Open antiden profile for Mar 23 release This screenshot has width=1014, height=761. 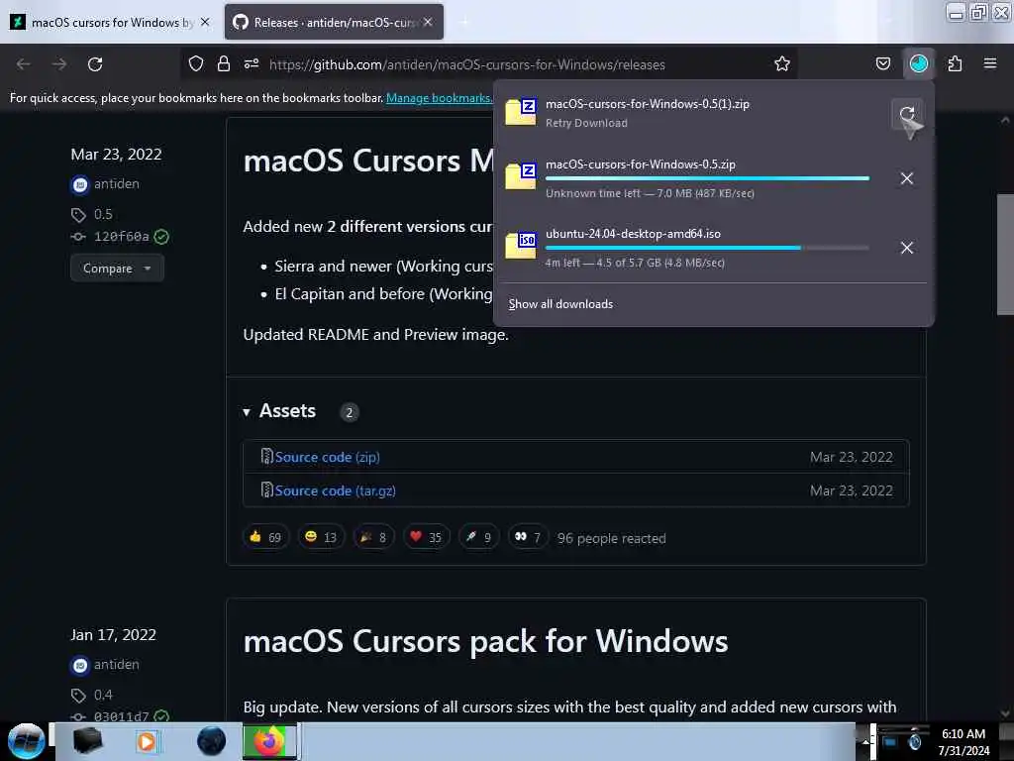pyautogui.click(x=117, y=183)
